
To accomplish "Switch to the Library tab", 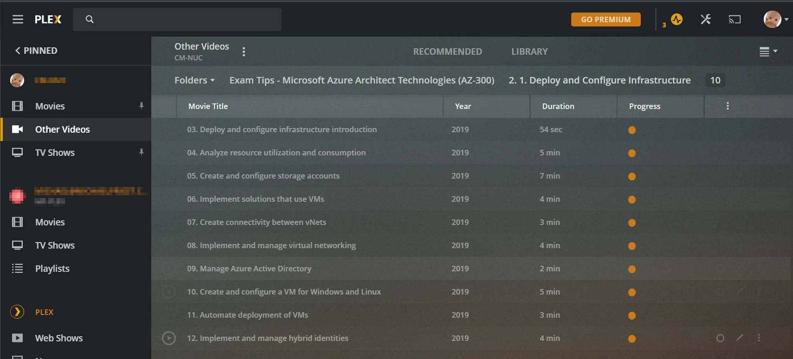I will [529, 51].
